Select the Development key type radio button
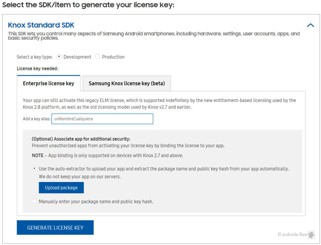The image size is (321, 245). [x=59, y=56]
